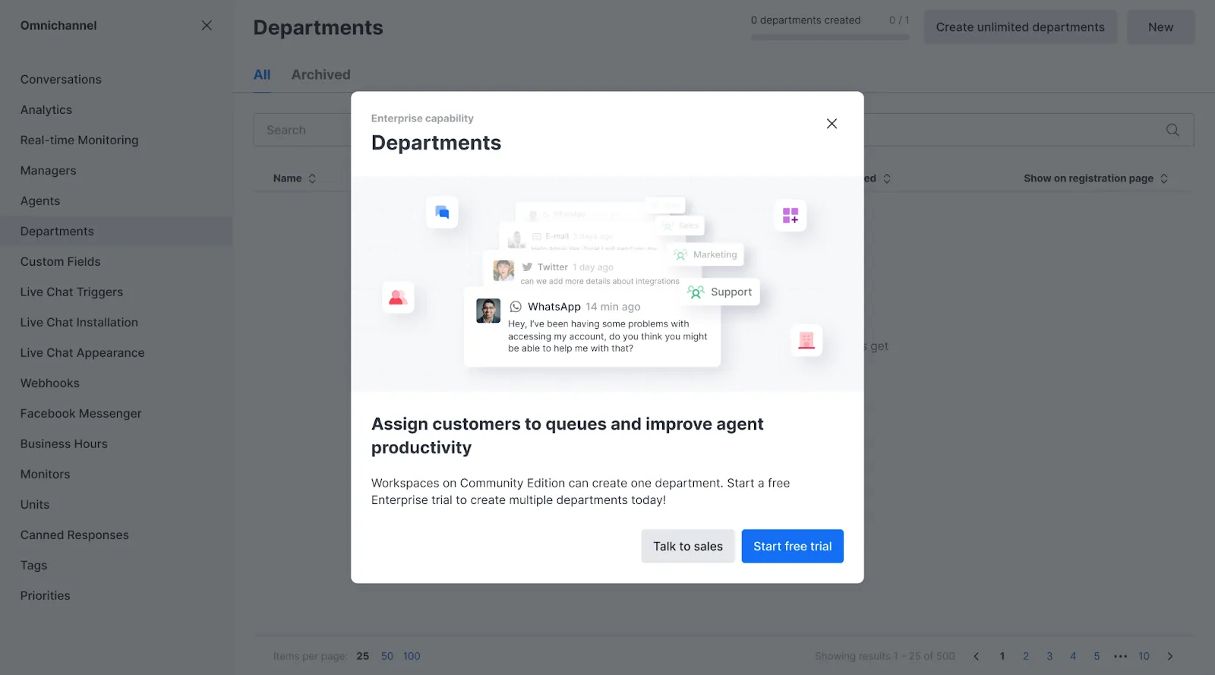
Task: Set items per page to 25
Action: tap(363, 656)
